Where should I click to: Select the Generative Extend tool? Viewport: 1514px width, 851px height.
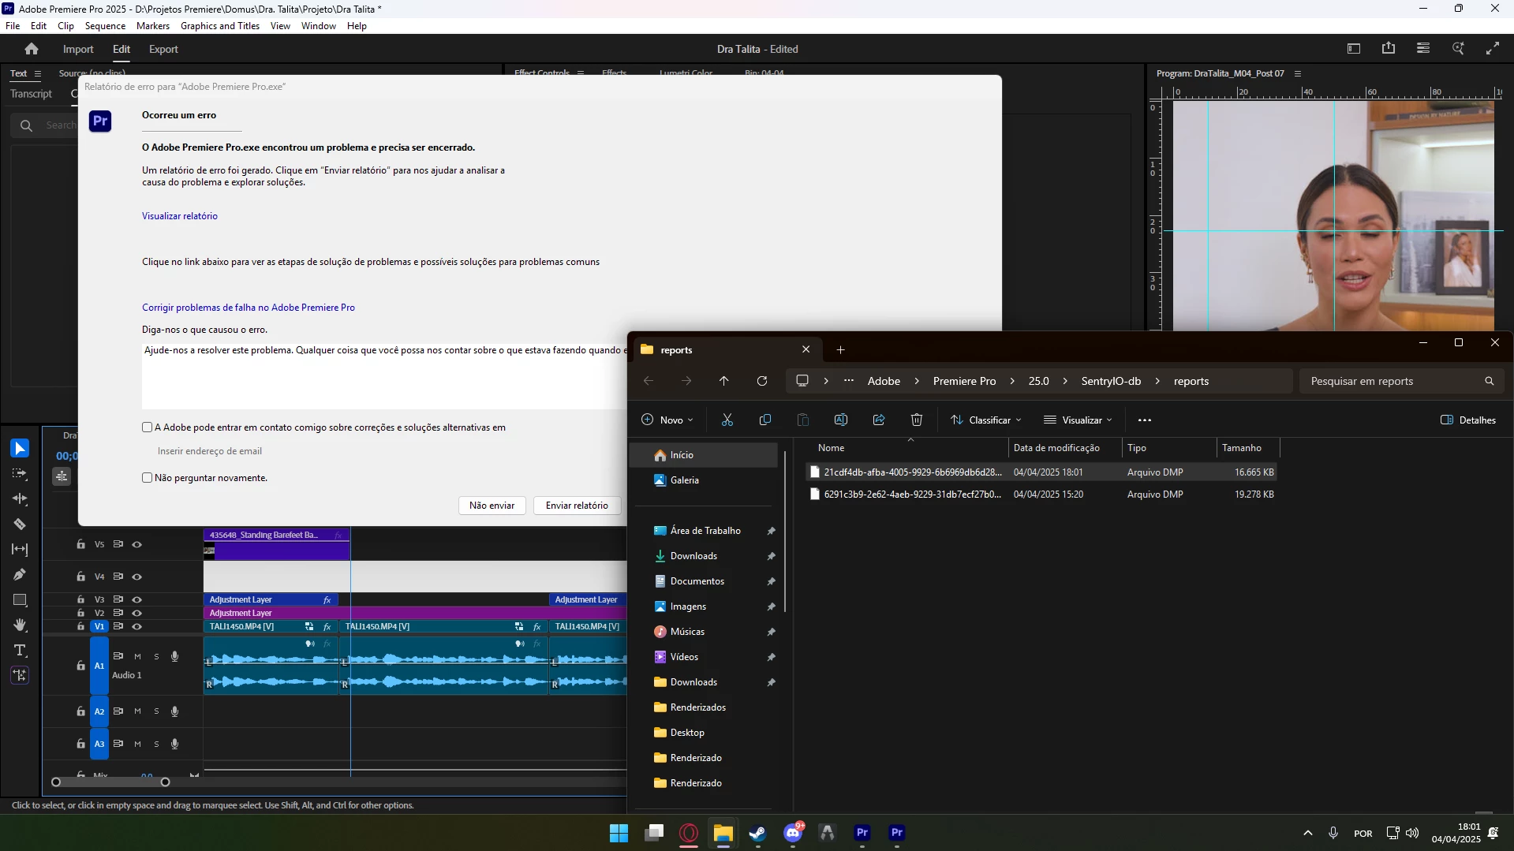[20, 676]
